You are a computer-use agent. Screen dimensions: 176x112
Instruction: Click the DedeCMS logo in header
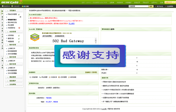pyautogui.click(x=12, y=2)
